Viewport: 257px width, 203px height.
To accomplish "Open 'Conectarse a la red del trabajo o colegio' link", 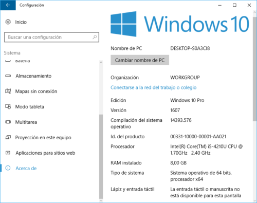I will pos(154,87).
